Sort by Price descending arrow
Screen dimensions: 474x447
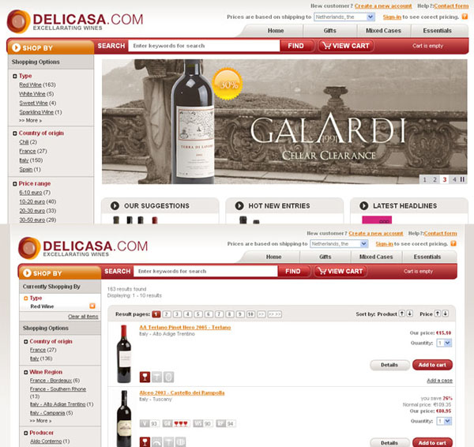[x=446, y=314]
